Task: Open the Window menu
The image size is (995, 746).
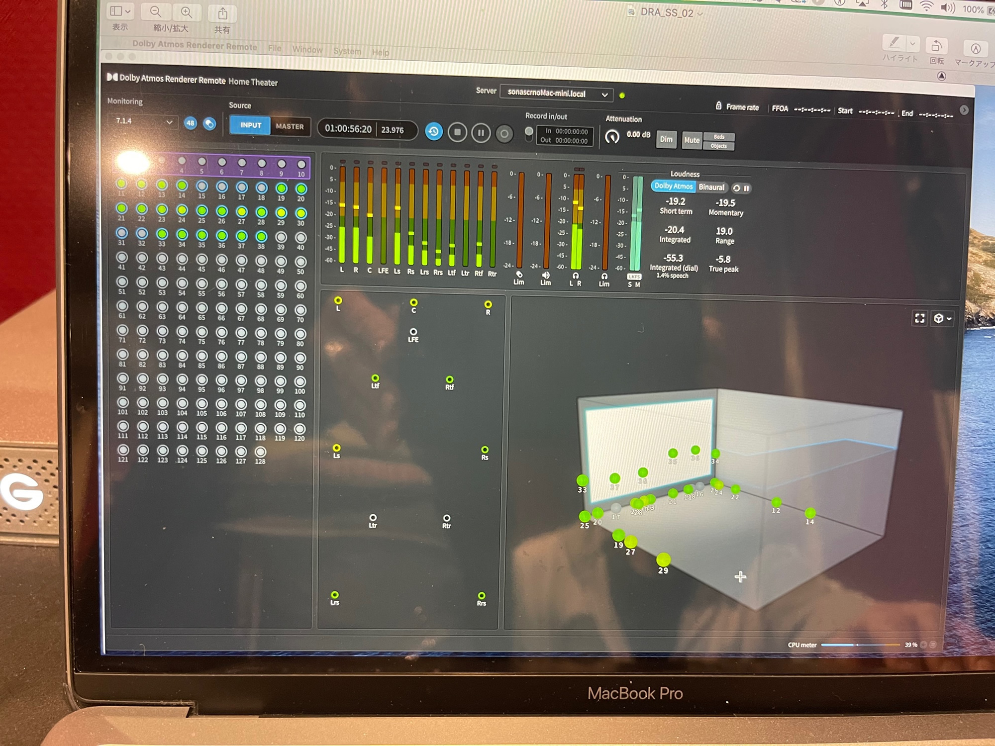Action: [x=307, y=49]
